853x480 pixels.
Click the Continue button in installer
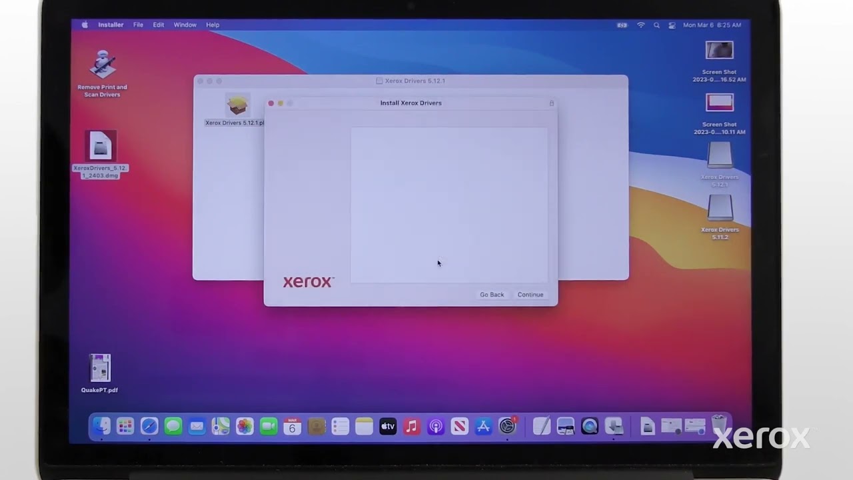coord(530,295)
